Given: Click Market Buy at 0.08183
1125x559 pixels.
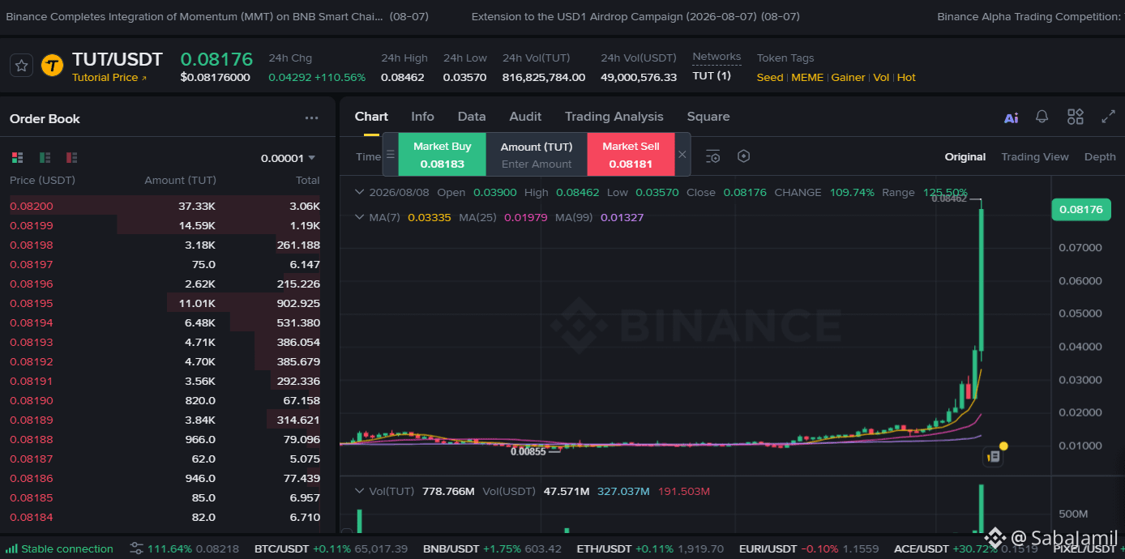Looking at the screenshot, I should pos(442,154).
